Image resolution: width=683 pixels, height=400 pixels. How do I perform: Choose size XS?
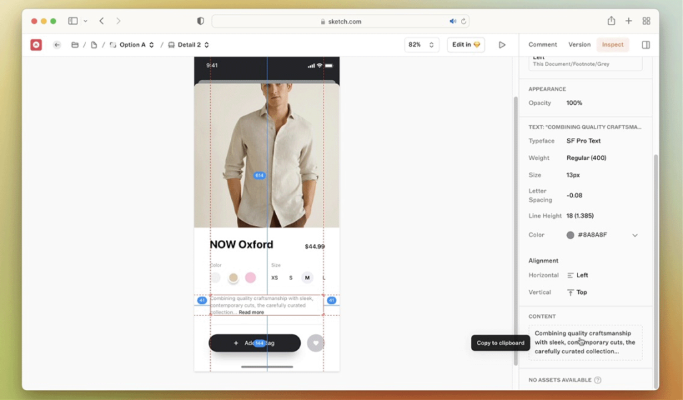pyautogui.click(x=274, y=278)
